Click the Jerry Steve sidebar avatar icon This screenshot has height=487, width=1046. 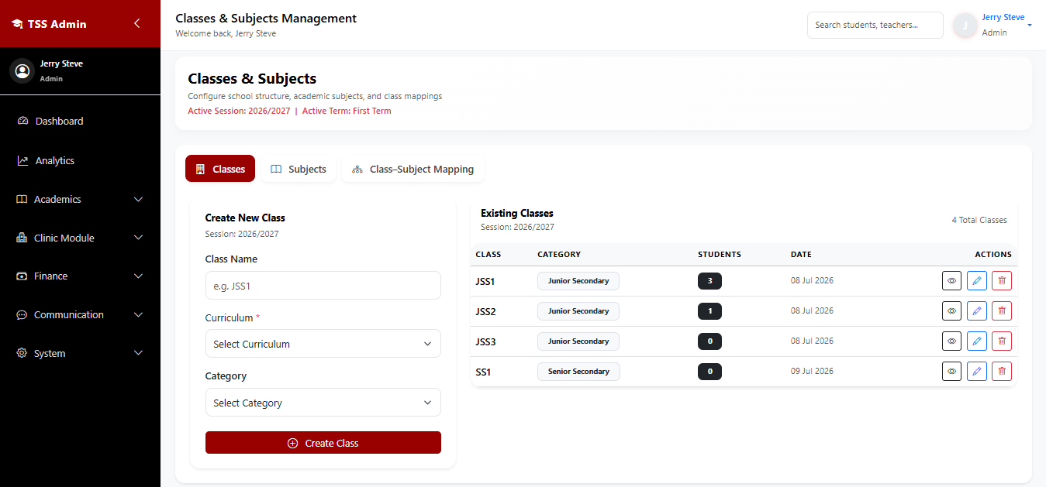coord(22,70)
